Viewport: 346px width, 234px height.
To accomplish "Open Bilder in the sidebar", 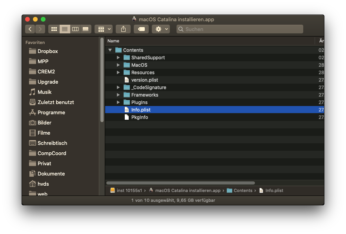I will pyautogui.click(x=40, y=122).
